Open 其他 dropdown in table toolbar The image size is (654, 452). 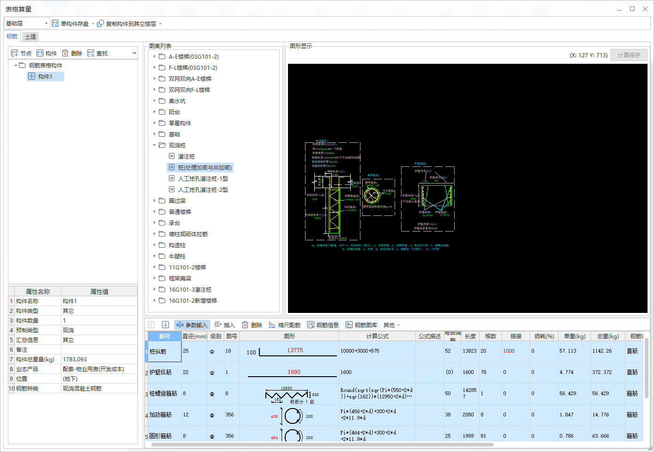(x=391, y=325)
